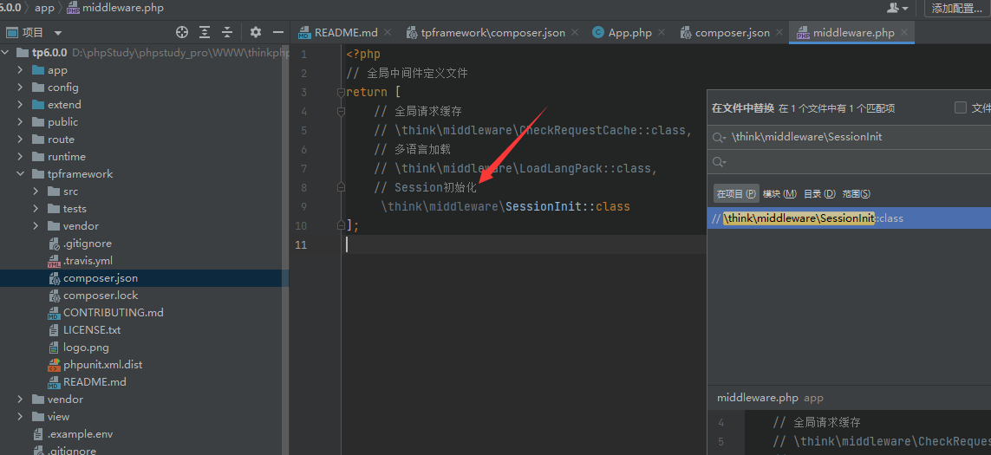Open replace history dropdown magnifier icon
This screenshot has width=991, height=455.
click(x=720, y=162)
